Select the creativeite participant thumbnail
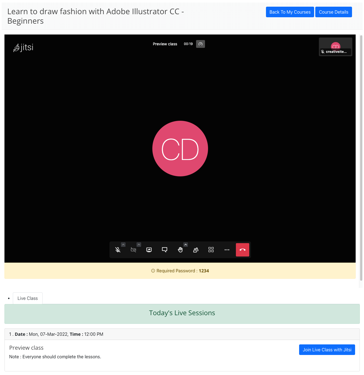Viewport: 364px width, 375px height. pos(336,47)
